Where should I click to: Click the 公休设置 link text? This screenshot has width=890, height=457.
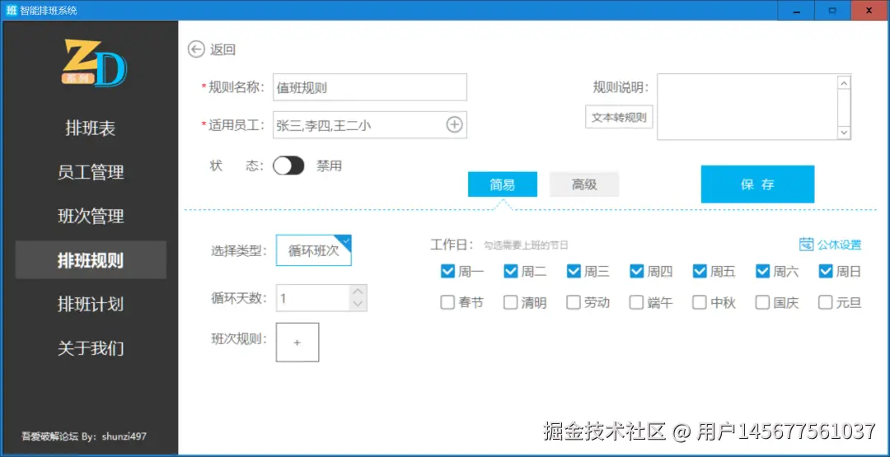(840, 245)
